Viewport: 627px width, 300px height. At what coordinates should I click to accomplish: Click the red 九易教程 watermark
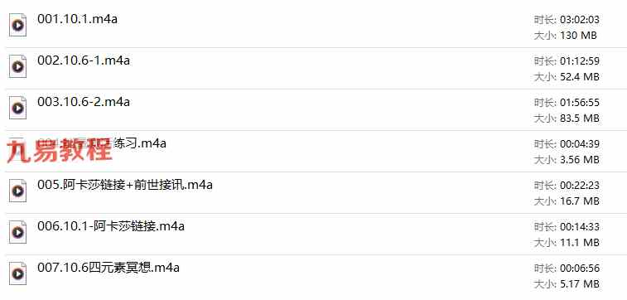pos(59,151)
